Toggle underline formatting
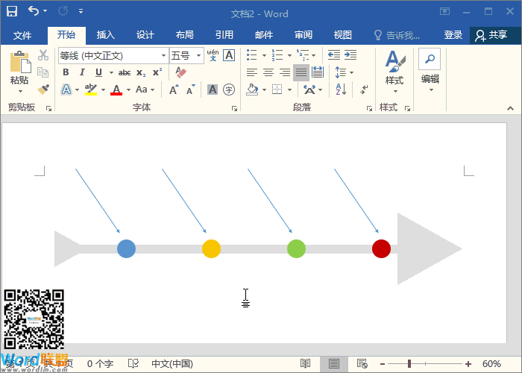 98,72
